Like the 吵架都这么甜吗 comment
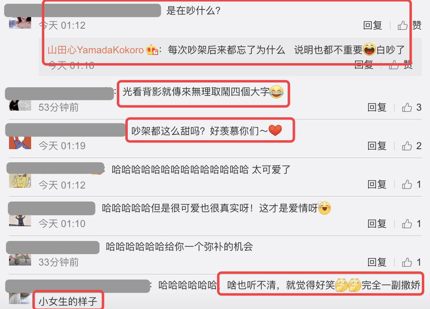This screenshot has width=430, height=309. click(411, 146)
